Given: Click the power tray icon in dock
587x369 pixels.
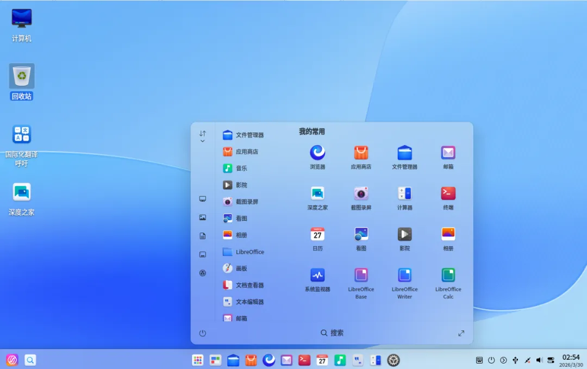Looking at the screenshot, I should 491,360.
